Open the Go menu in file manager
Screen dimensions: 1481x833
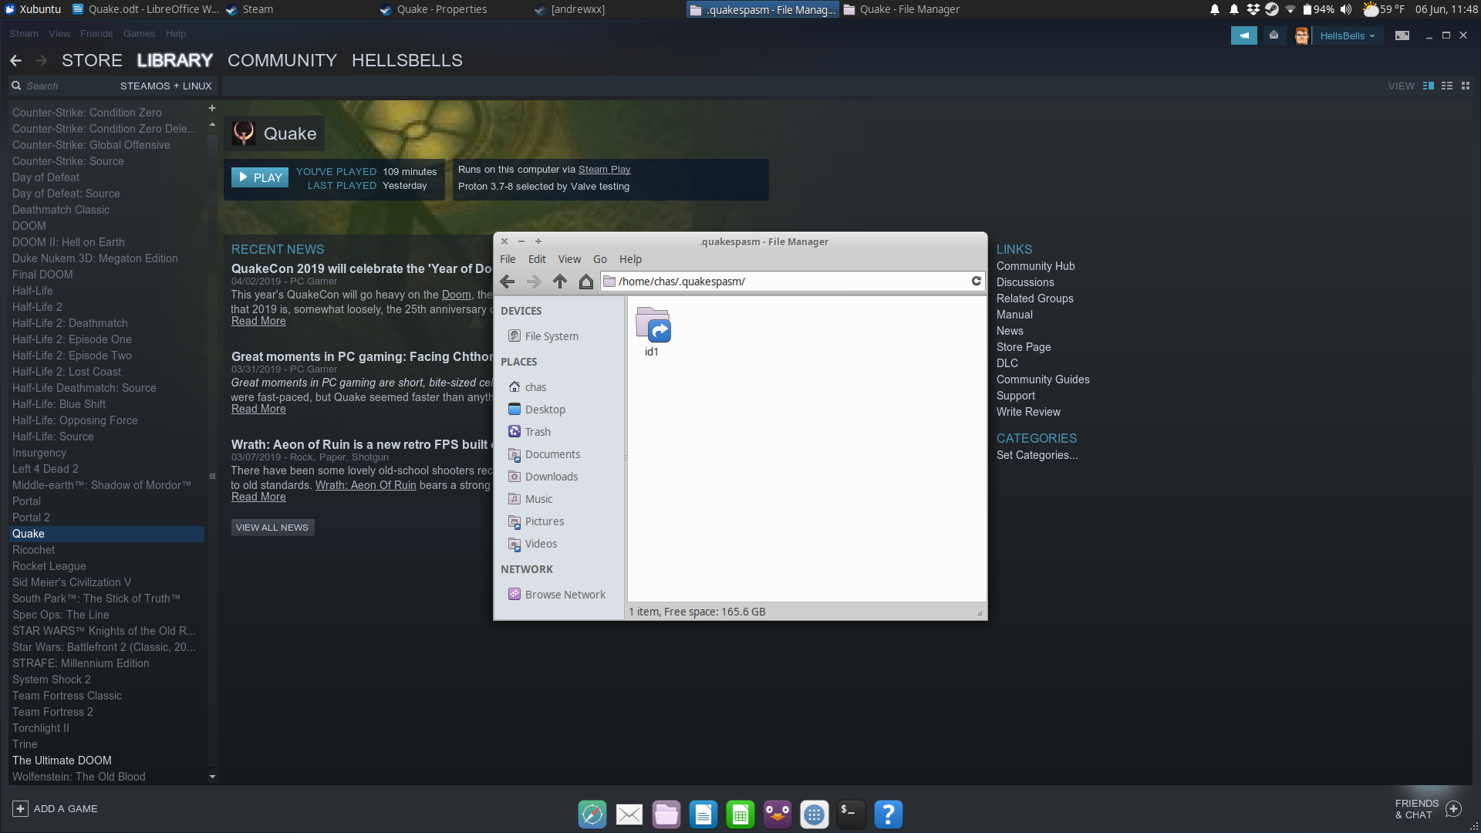coord(599,259)
